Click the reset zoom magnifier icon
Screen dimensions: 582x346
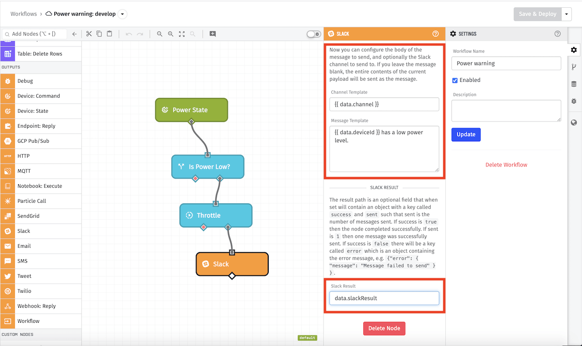(193, 34)
